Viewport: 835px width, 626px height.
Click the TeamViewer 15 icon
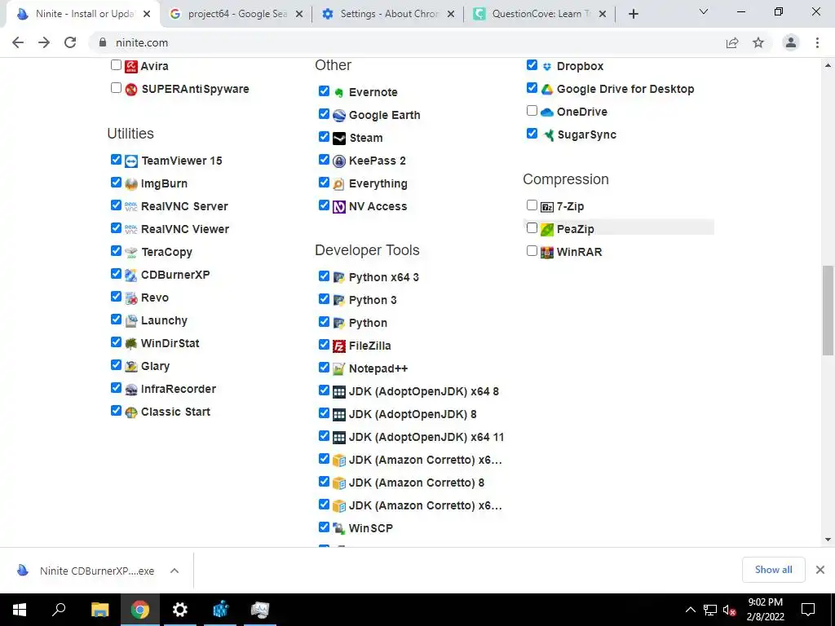point(131,161)
